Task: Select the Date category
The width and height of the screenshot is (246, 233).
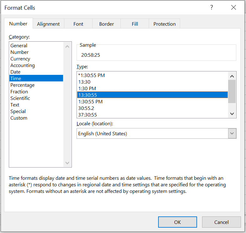Action: pos(15,72)
